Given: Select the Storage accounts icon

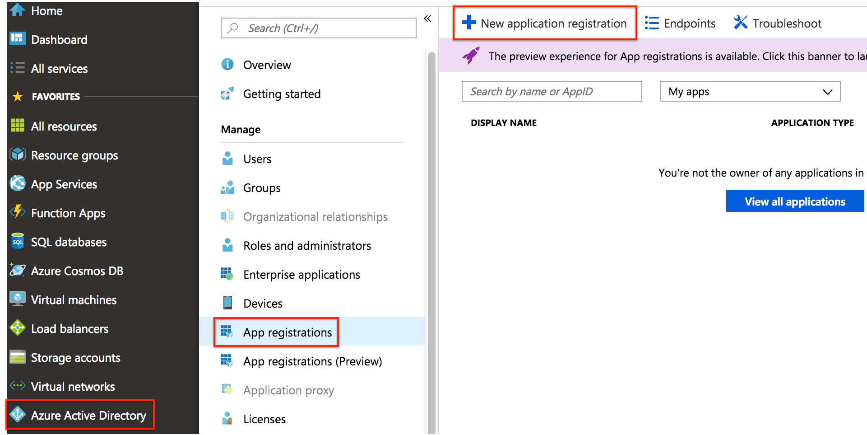Looking at the screenshot, I should pyautogui.click(x=17, y=357).
